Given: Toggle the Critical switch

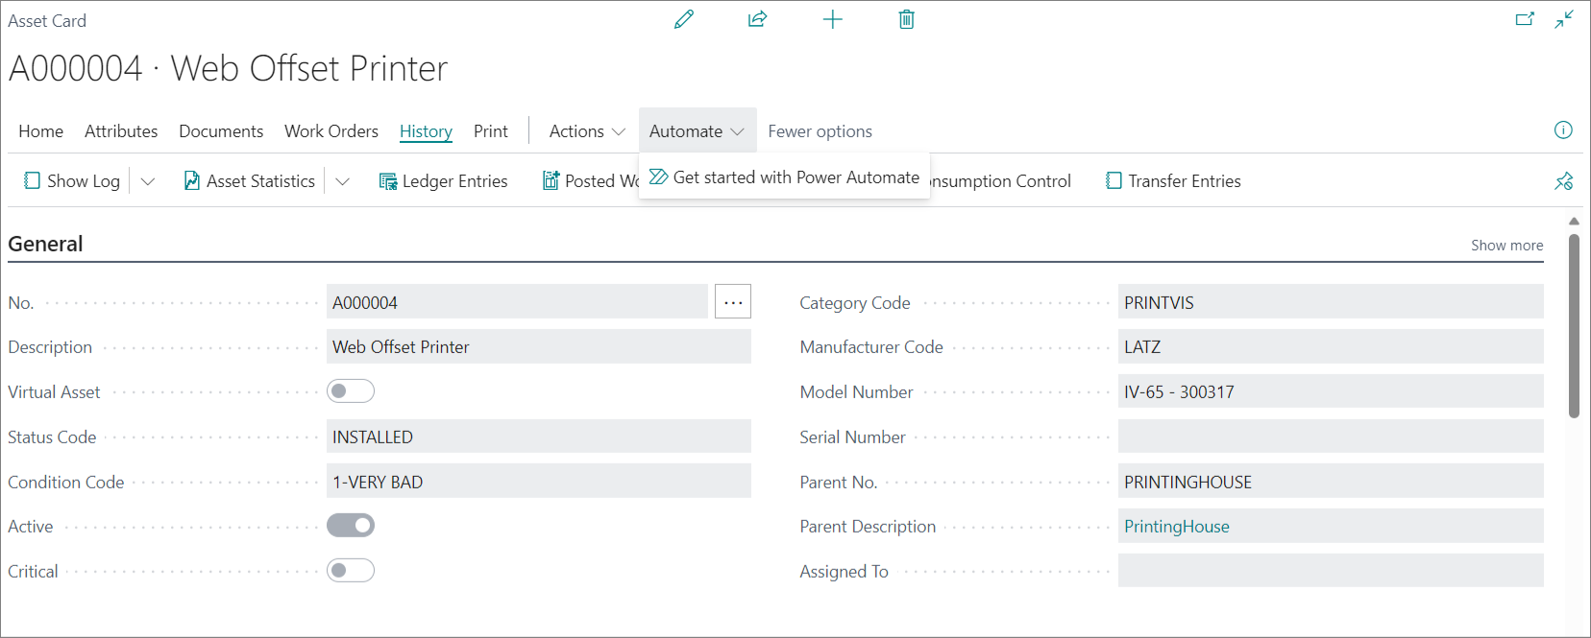Looking at the screenshot, I should pyautogui.click(x=351, y=571).
